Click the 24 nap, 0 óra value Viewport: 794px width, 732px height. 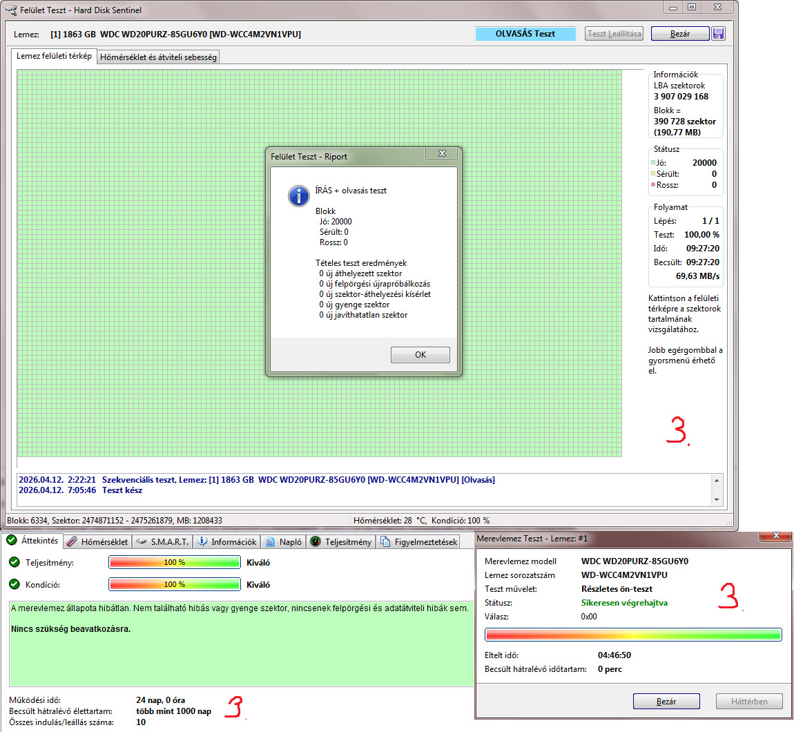click(160, 700)
